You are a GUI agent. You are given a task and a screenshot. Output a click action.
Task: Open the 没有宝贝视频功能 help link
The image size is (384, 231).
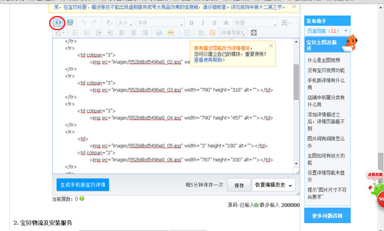click(326, 71)
